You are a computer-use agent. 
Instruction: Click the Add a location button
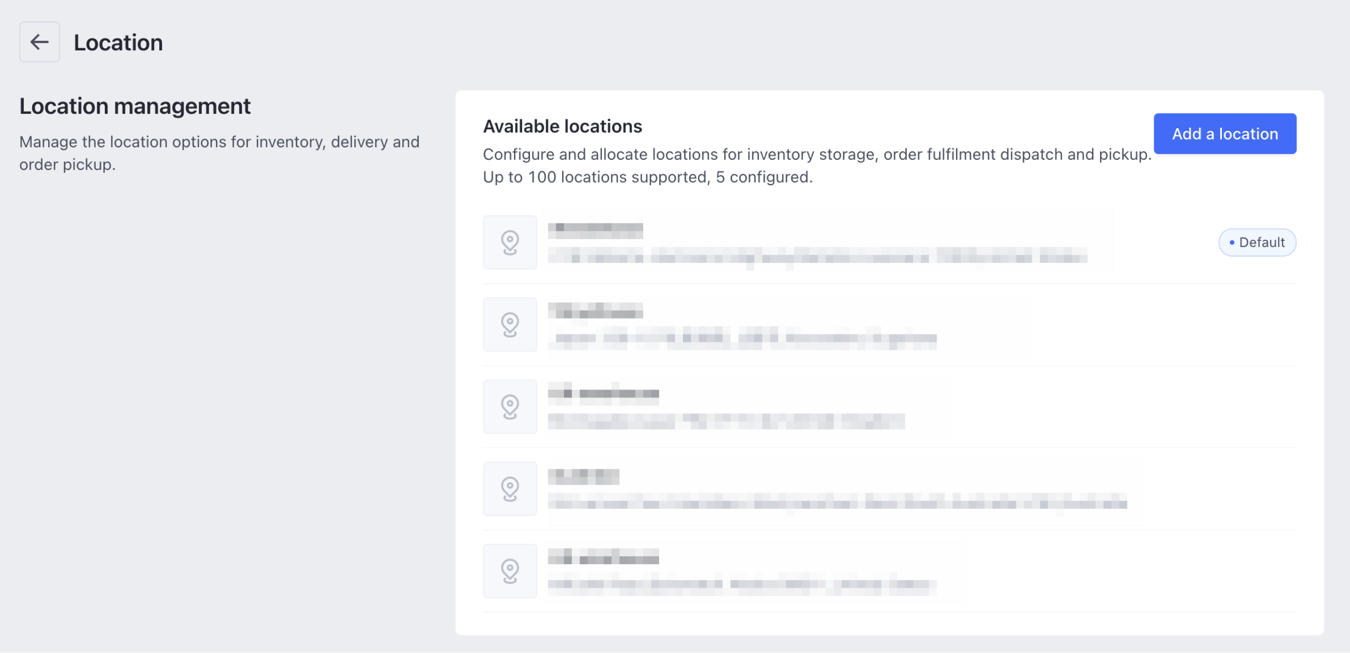[x=1225, y=133]
